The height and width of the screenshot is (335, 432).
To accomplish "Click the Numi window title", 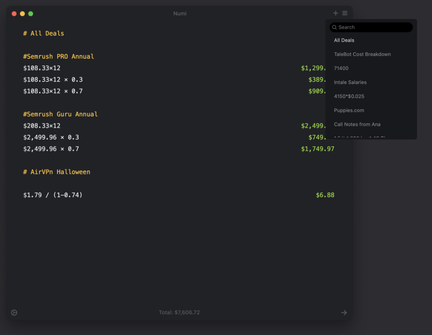I will (180, 13).
